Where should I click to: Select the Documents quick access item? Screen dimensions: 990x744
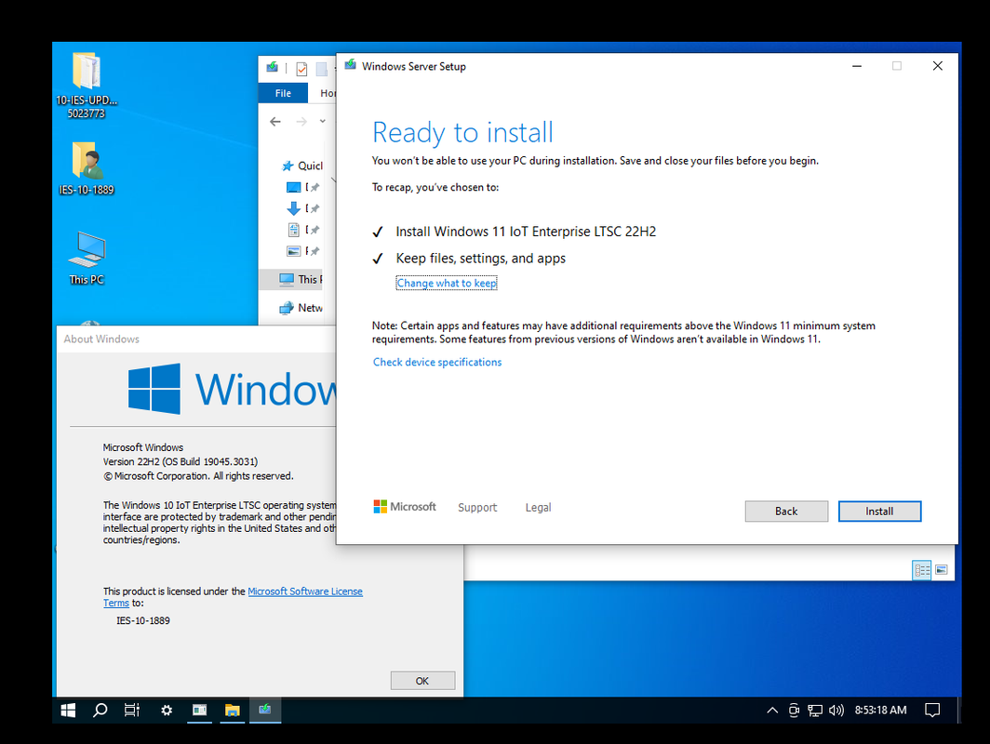(302, 230)
